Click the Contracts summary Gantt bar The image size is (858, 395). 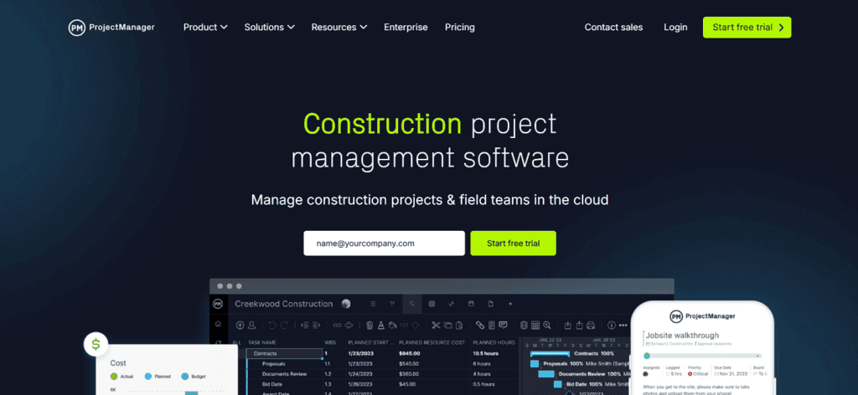[550, 353]
